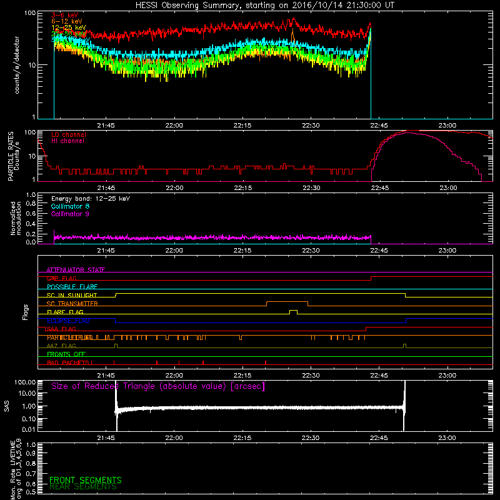Select the magenta Collimator 9 label
Image resolution: width=500 pixels, height=500 pixels.
point(70,214)
